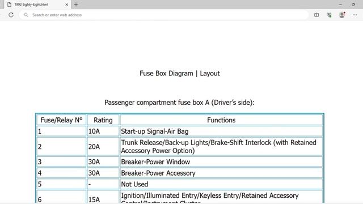Select the 20A rating cell
Viewport: 363px width, 204px height.
[x=103, y=146]
